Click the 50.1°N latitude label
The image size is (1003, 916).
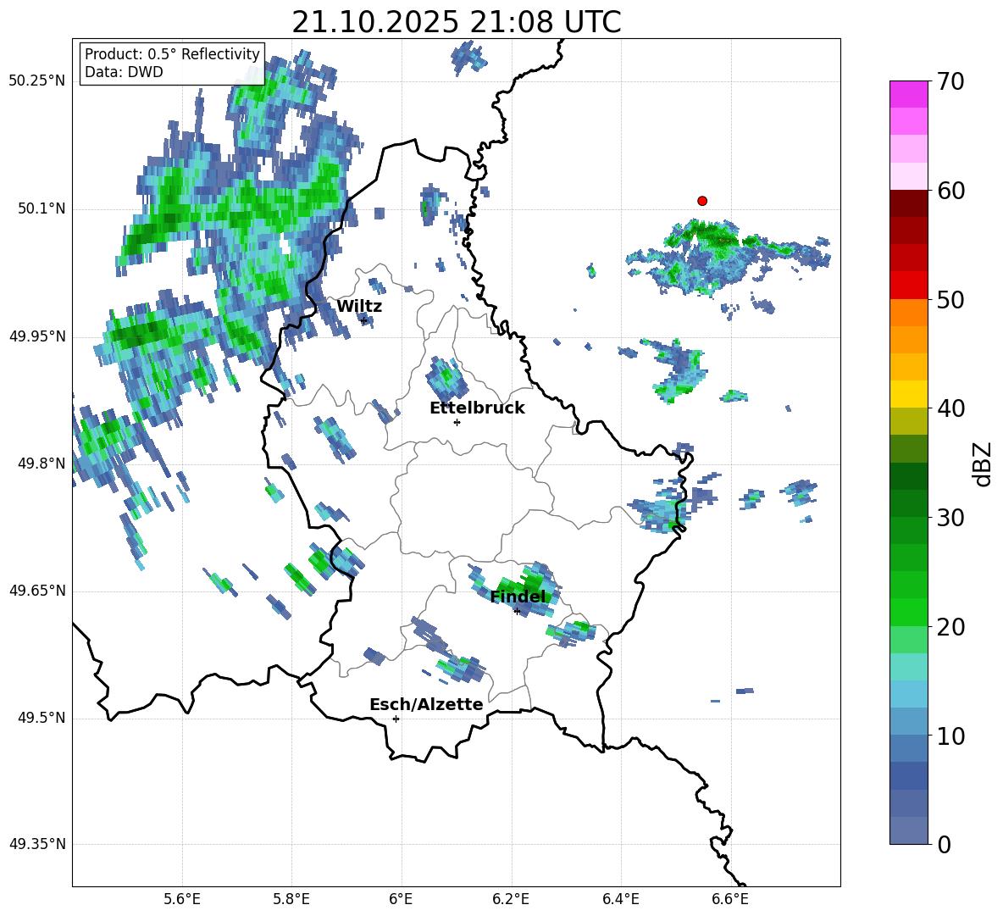click(x=42, y=208)
